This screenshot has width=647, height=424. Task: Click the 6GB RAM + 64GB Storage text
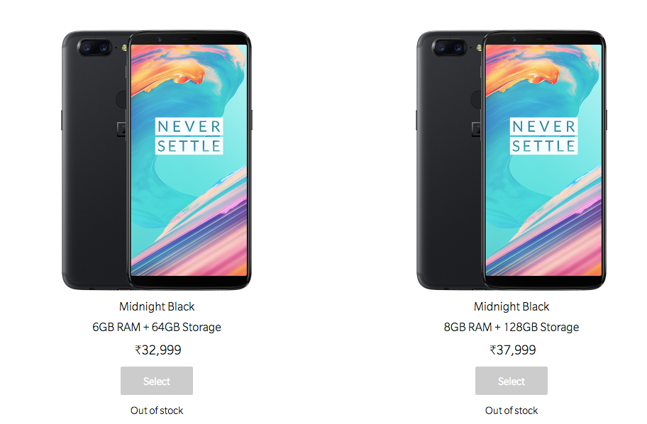coord(157,327)
